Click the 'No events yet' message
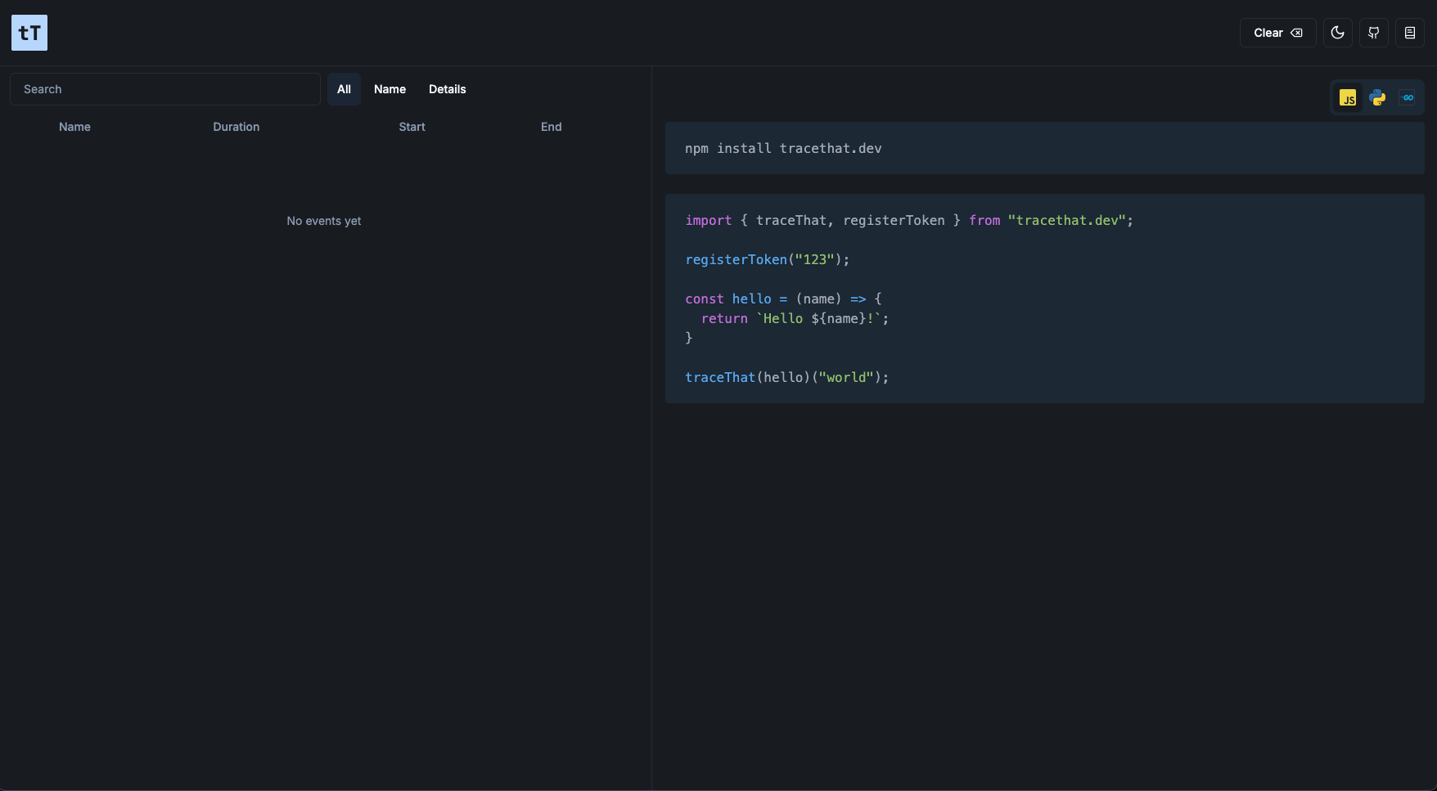1437x791 pixels. [324, 221]
